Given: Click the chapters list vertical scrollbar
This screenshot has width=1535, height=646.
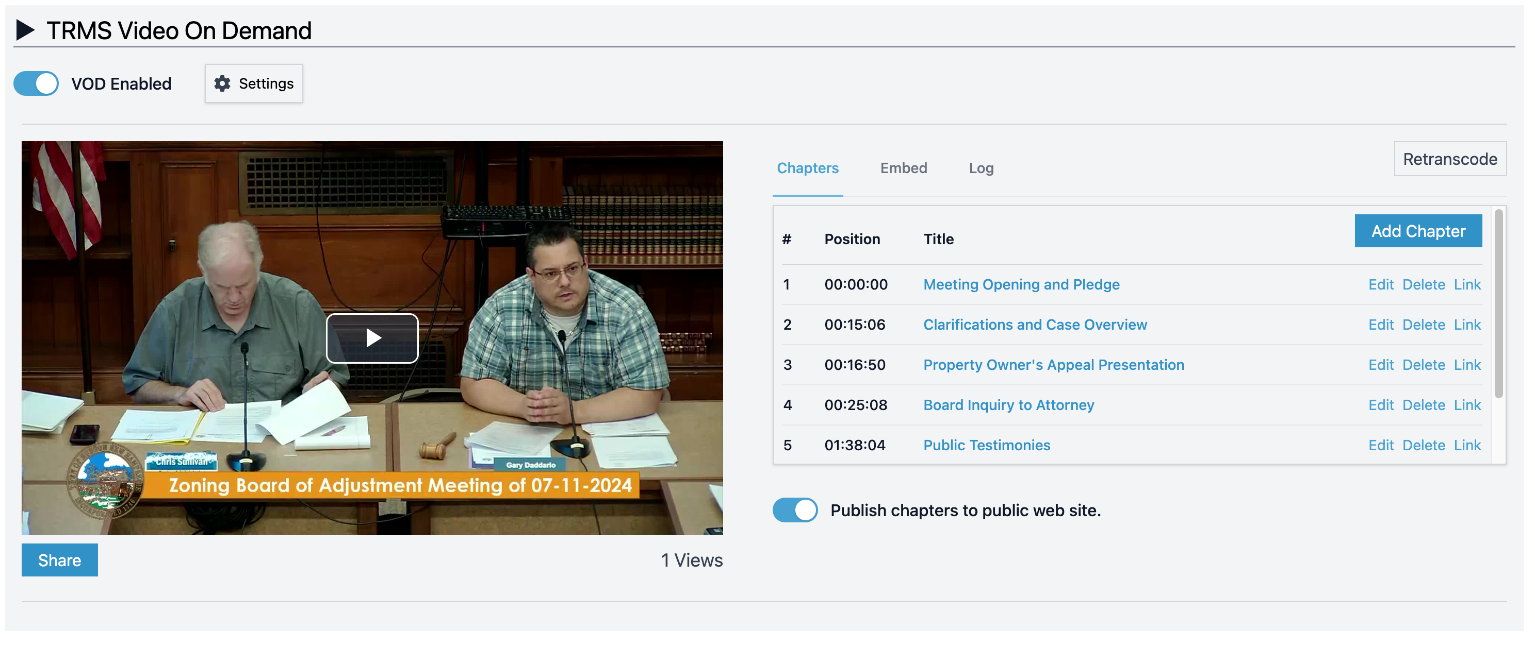Looking at the screenshot, I should pos(1498,303).
